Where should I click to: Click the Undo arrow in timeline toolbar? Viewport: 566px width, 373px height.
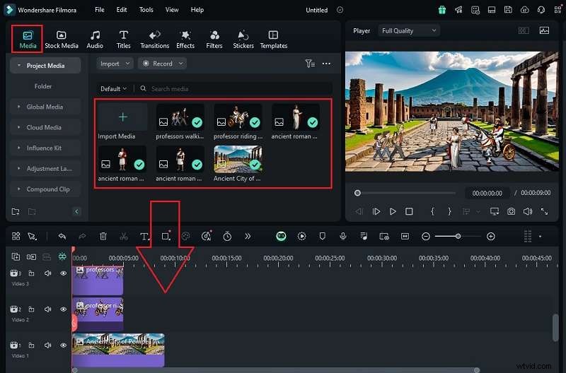pos(62,236)
